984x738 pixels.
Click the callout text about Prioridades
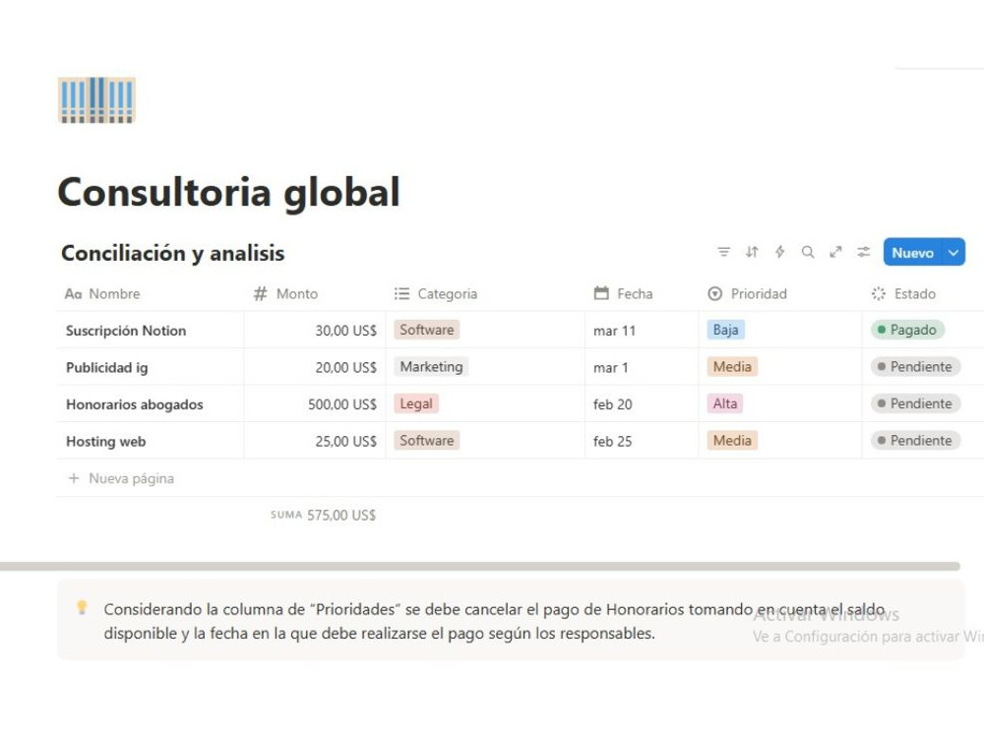tap(494, 621)
